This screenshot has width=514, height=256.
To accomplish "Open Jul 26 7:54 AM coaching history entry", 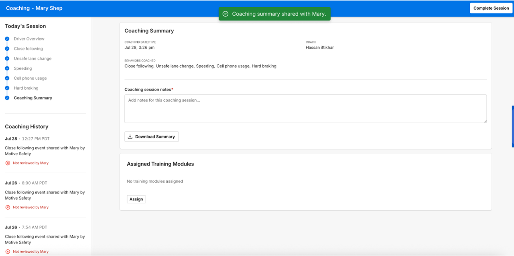I will pos(45,239).
